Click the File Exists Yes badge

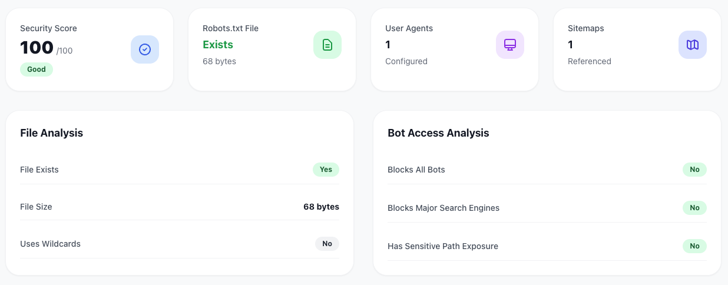coord(326,170)
